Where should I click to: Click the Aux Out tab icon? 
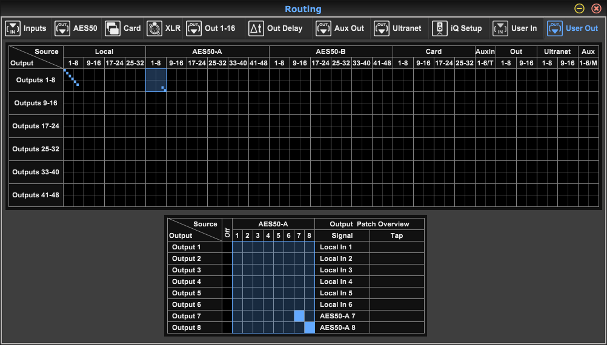tap(323, 28)
